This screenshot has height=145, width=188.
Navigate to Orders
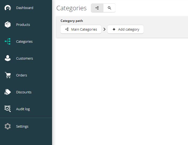(26, 75)
